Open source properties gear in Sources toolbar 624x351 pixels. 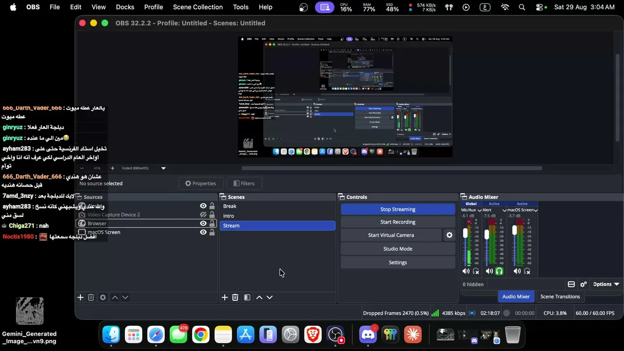103,297
